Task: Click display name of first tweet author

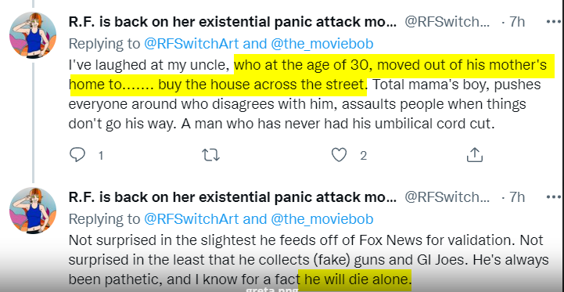Action: 232,23
